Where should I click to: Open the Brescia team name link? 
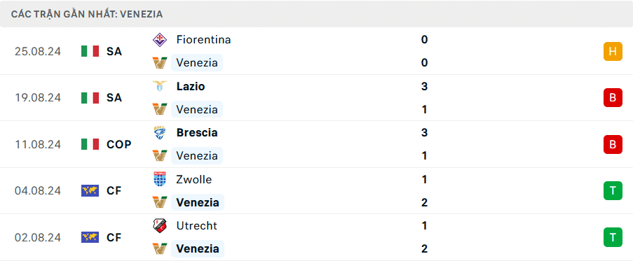pos(197,132)
